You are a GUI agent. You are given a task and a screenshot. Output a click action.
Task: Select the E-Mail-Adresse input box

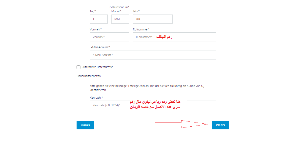coord(153,55)
